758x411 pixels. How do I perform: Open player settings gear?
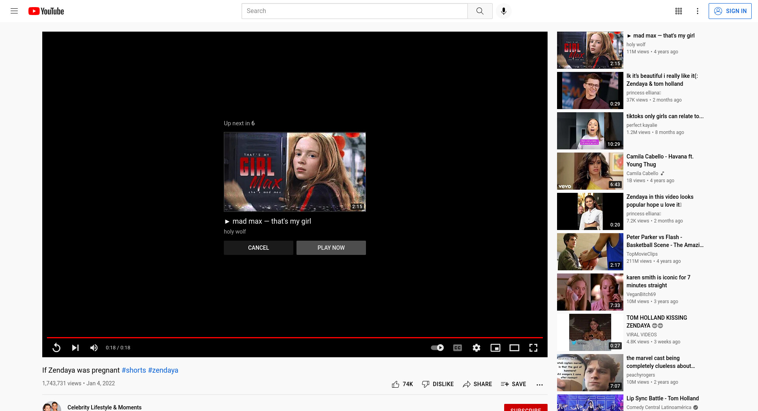click(x=477, y=348)
